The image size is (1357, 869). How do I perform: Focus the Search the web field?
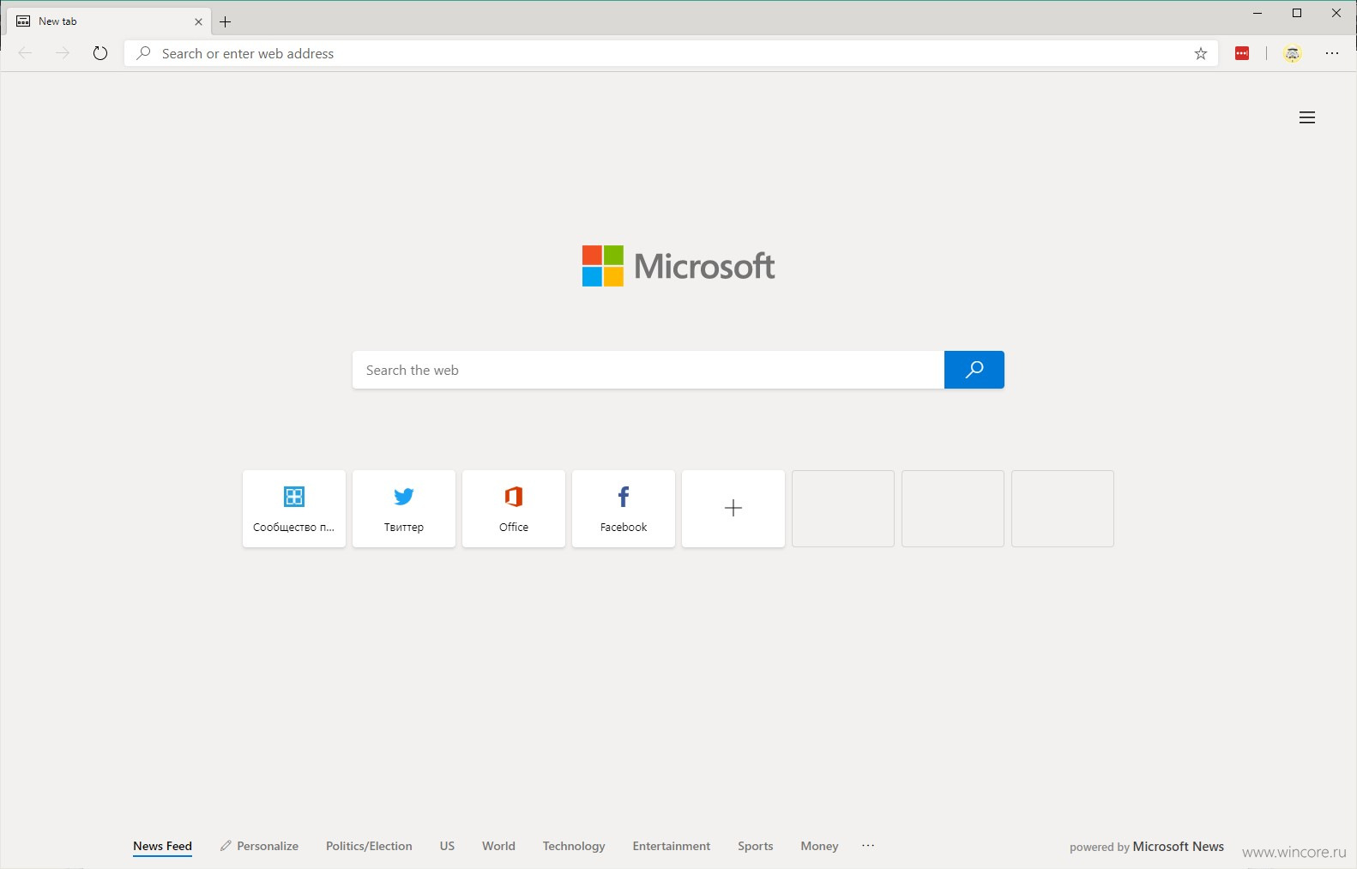click(648, 370)
